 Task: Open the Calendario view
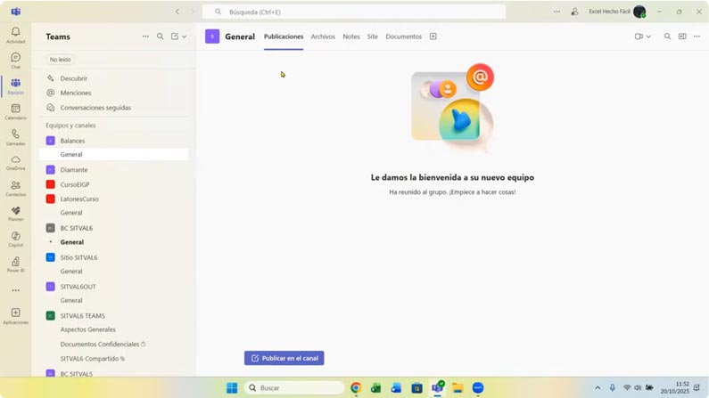15,111
